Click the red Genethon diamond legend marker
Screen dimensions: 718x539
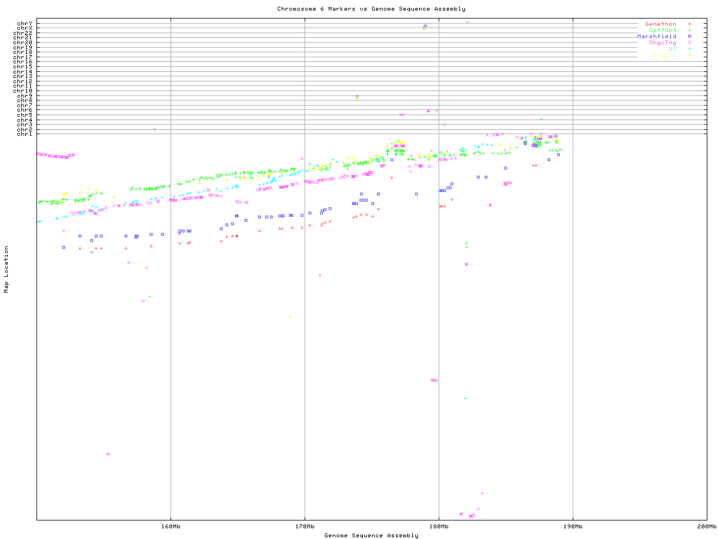689,24
